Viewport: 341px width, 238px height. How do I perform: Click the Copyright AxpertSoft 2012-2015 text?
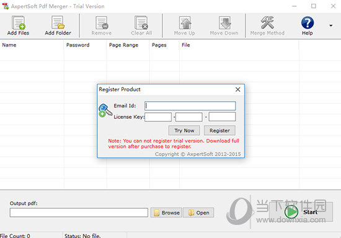pos(198,154)
